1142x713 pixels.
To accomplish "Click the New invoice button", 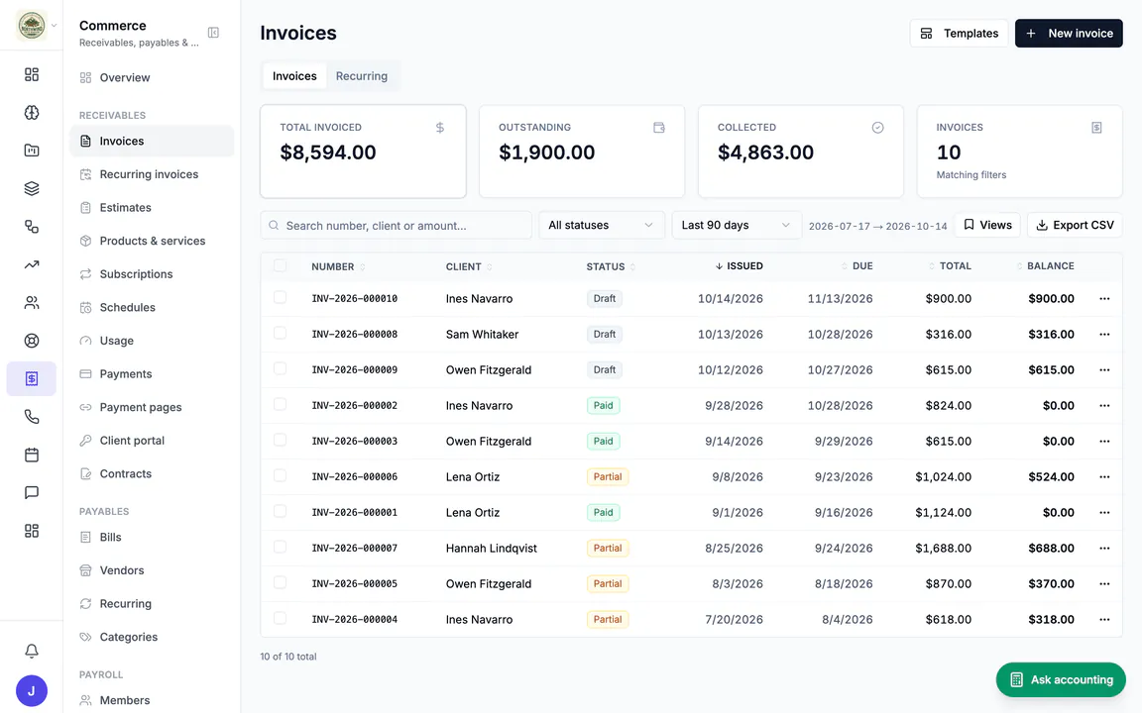I will pos(1069,34).
